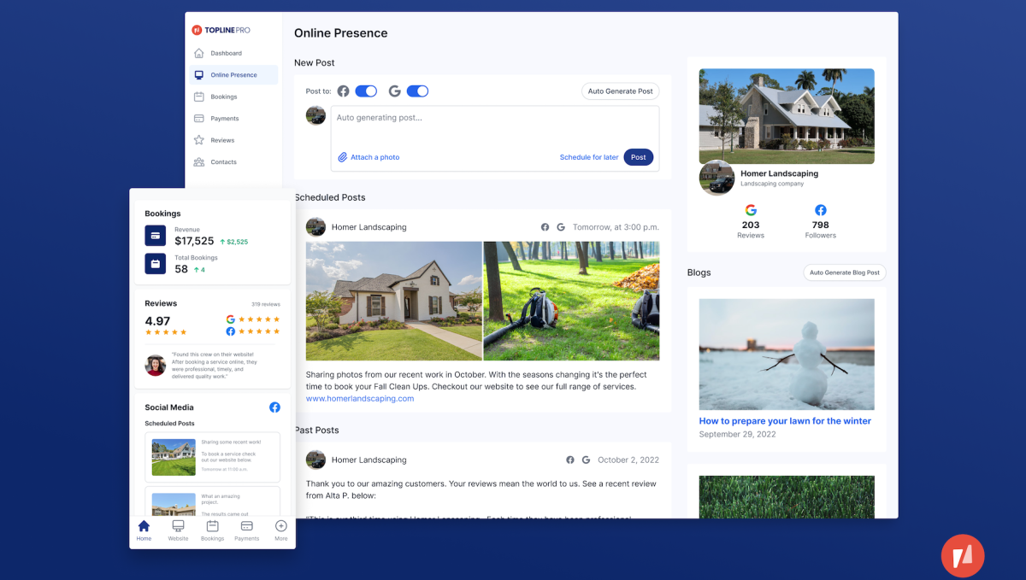Type in the new post text field
Image resolution: width=1026 pixels, height=580 pixels.
coord(494,126)
